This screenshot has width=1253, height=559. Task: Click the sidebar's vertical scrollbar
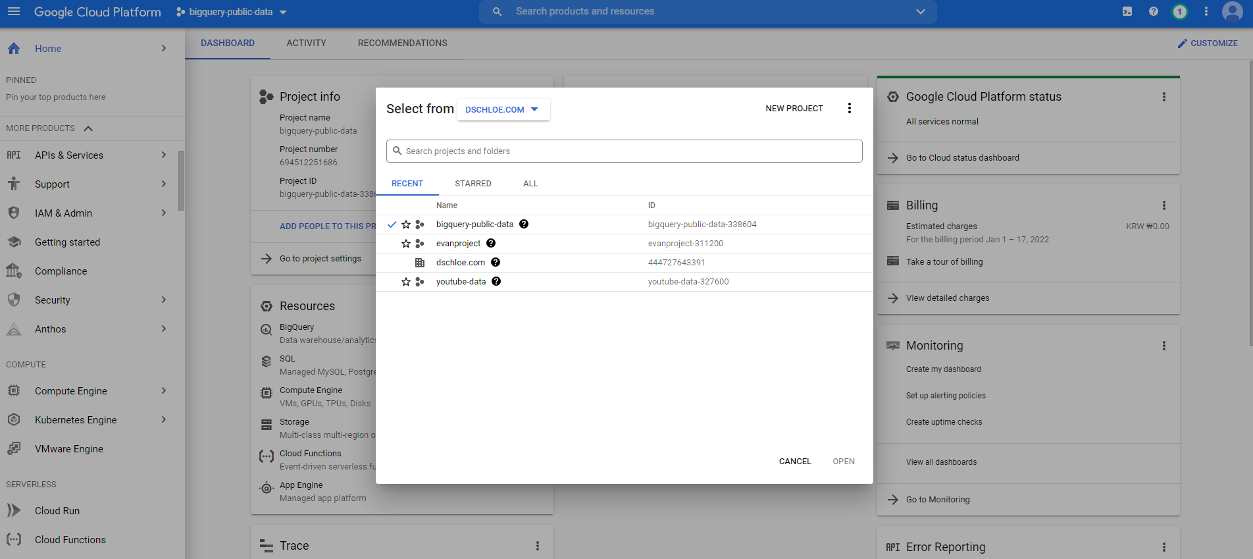(x=181, y=180)
